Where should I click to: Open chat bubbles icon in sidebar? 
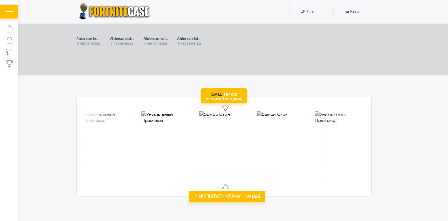9,52
